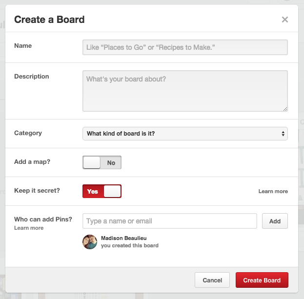Focus the 'Type a name or email' field

click(170, 221)
